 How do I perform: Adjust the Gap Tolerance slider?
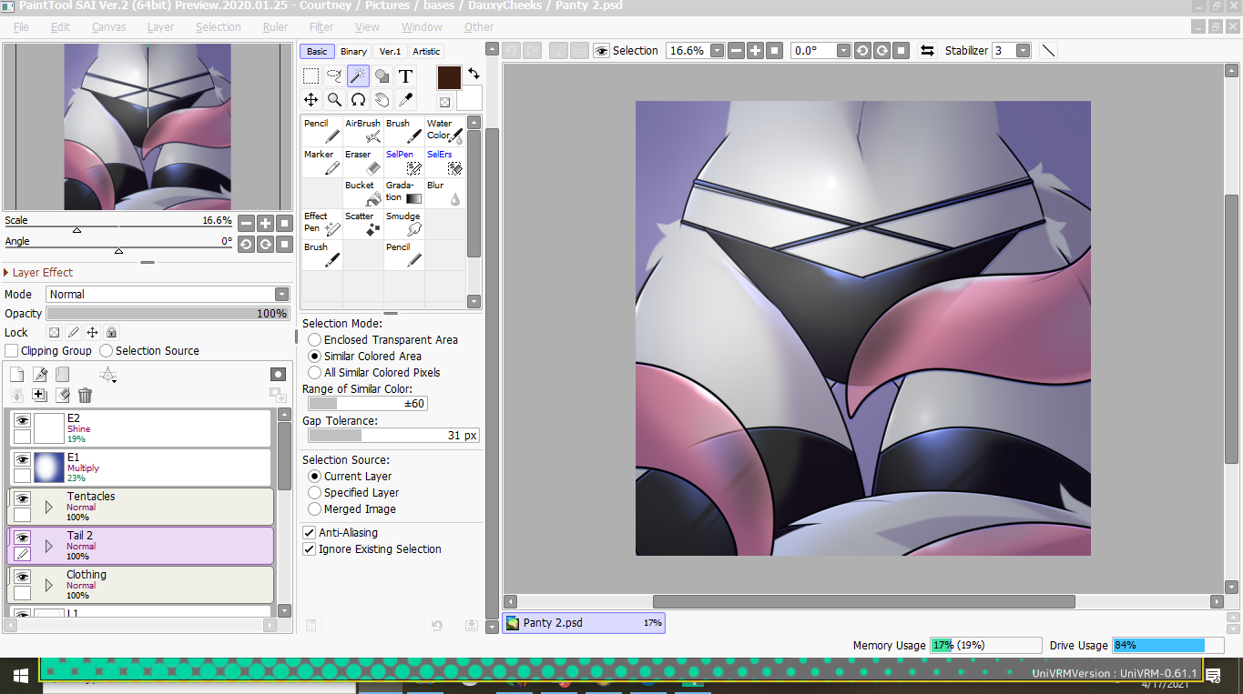point(392,436)
